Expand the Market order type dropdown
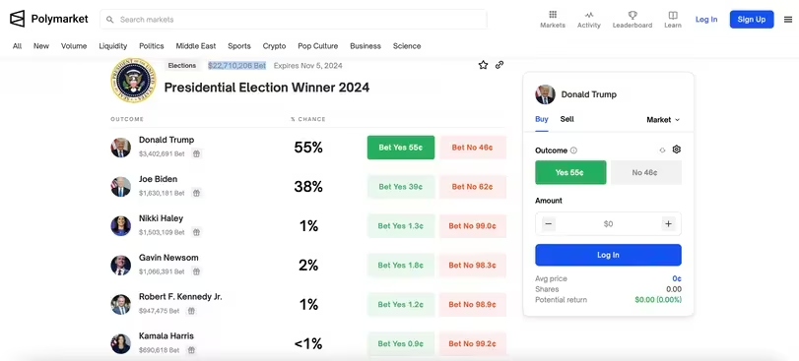The image size is (799, 361). [x=663, y=120]
